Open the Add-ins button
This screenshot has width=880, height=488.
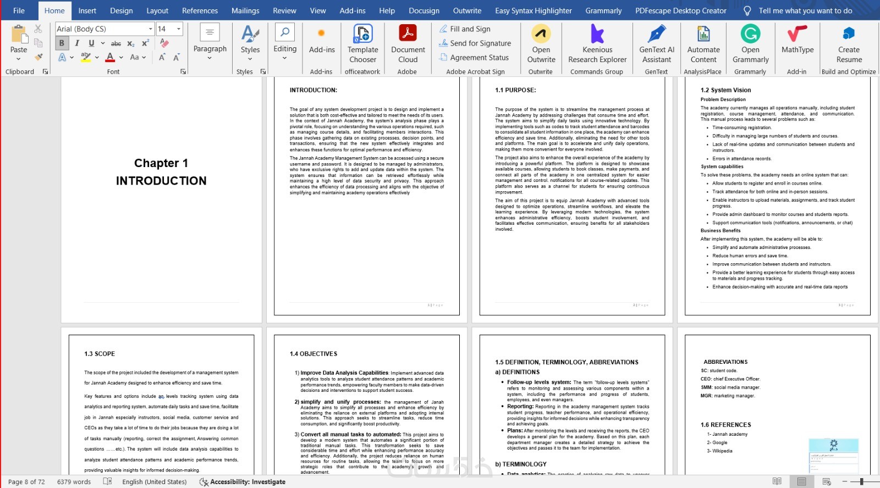(322, 42)
